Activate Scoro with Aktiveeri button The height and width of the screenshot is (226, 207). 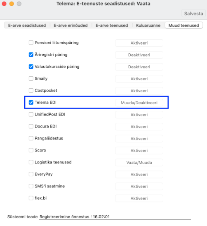139,151
